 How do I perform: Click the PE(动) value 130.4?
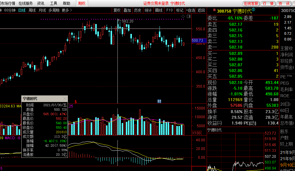[273, 123]
